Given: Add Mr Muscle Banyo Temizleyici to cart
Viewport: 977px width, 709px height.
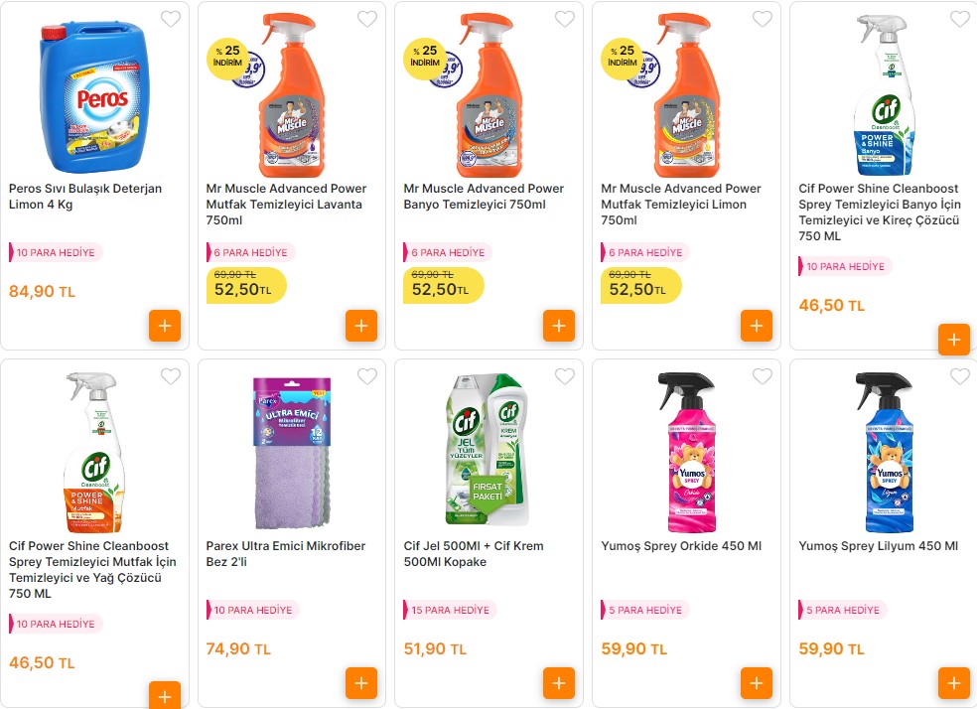Looking at the screenshot, I should point(559,326).
